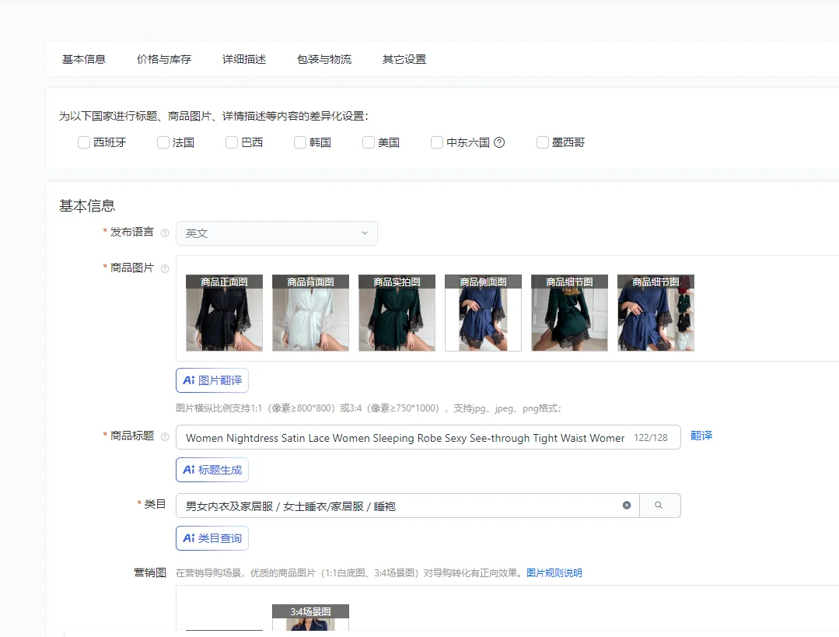Select the 韩国 checkbox

[300, 142]
